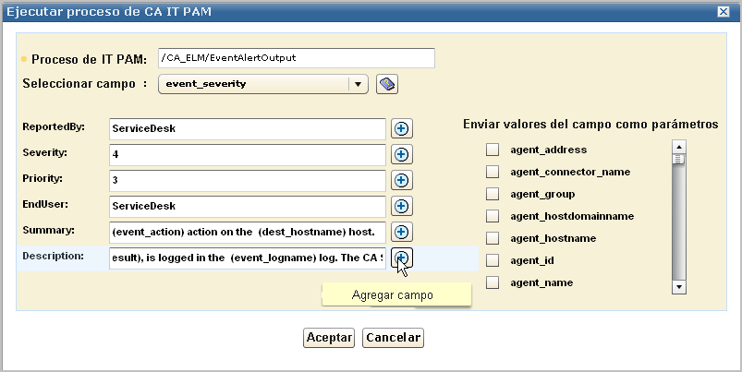Click the plus icon beside ReportedBy field

point(401,128)
